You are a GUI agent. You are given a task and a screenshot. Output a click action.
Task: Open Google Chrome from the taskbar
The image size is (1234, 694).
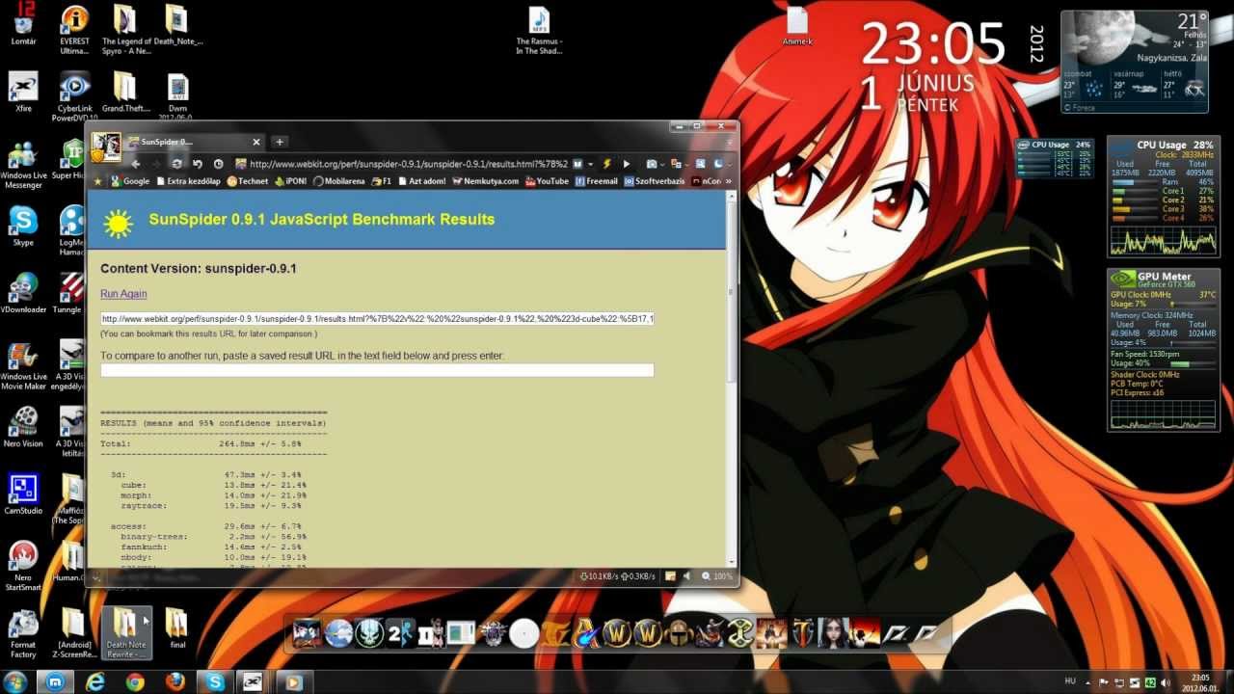[135, 681]
